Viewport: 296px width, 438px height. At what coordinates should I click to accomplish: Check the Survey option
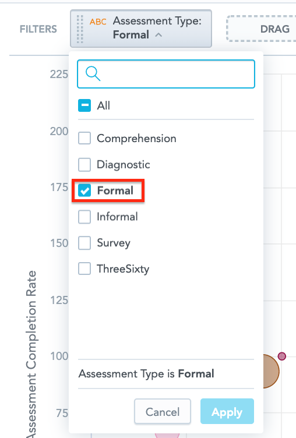pos(84,243)
